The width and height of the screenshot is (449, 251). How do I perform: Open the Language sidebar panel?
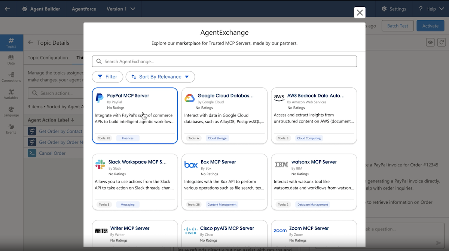[11, 112]
